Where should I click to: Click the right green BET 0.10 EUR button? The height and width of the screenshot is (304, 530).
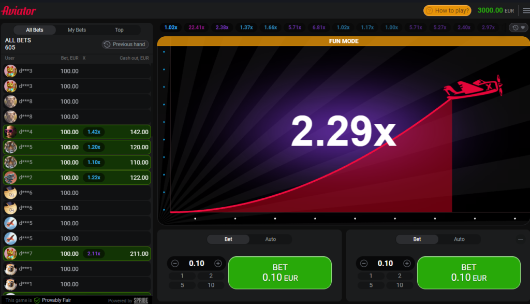click(469, 272)
